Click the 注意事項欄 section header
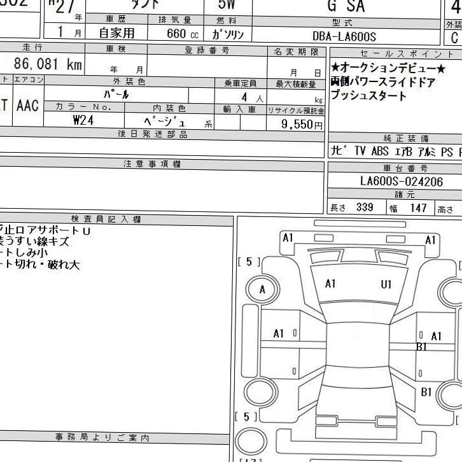Screen dimensions: 462x462 pyautogui.click(x=152, y=164)
